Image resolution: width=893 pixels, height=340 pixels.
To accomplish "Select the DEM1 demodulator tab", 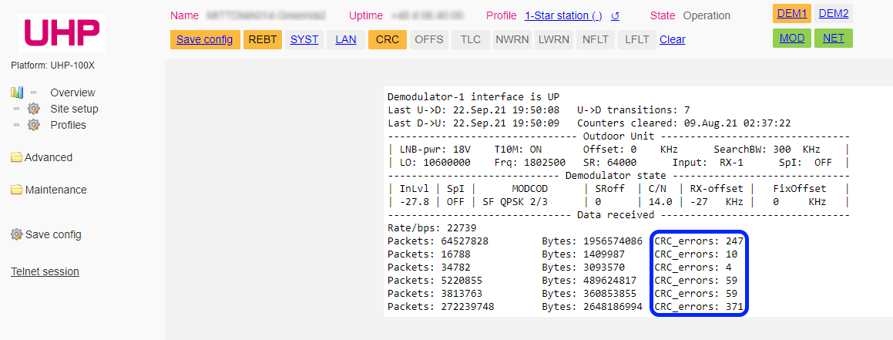I will (x=791, y=13).
